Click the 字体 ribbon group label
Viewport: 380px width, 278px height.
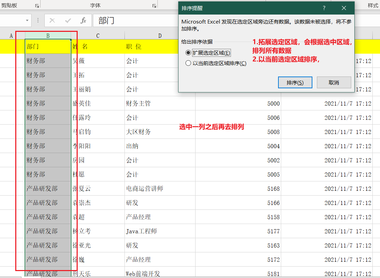95,5
